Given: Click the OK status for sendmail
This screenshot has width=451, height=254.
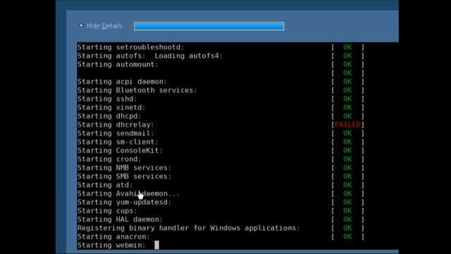Looking at the screenshot, I should click(x=347, y=133).
